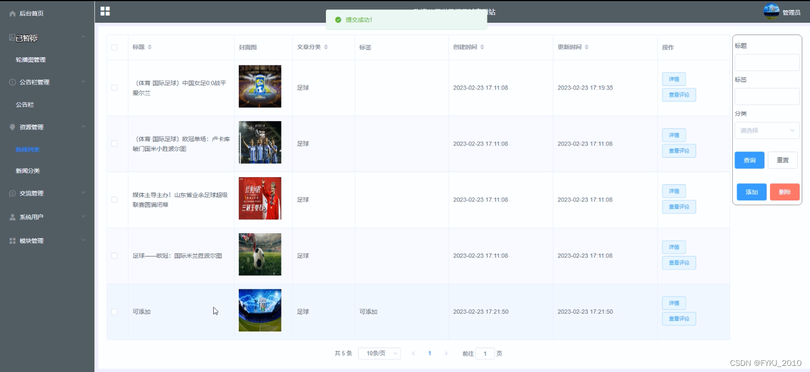The image size is (810, 372).
Task: Click the grid menu icon in top bar
Action: [x=105, y=11]
